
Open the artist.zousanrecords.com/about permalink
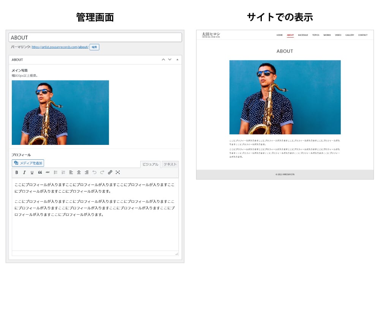[60, 47]
